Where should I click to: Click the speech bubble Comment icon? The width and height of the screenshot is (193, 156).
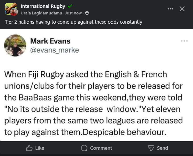pyautogui.click(x=84, y=148)
